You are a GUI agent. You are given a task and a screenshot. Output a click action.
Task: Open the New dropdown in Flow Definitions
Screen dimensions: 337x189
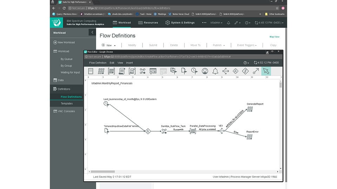[109, 45]
